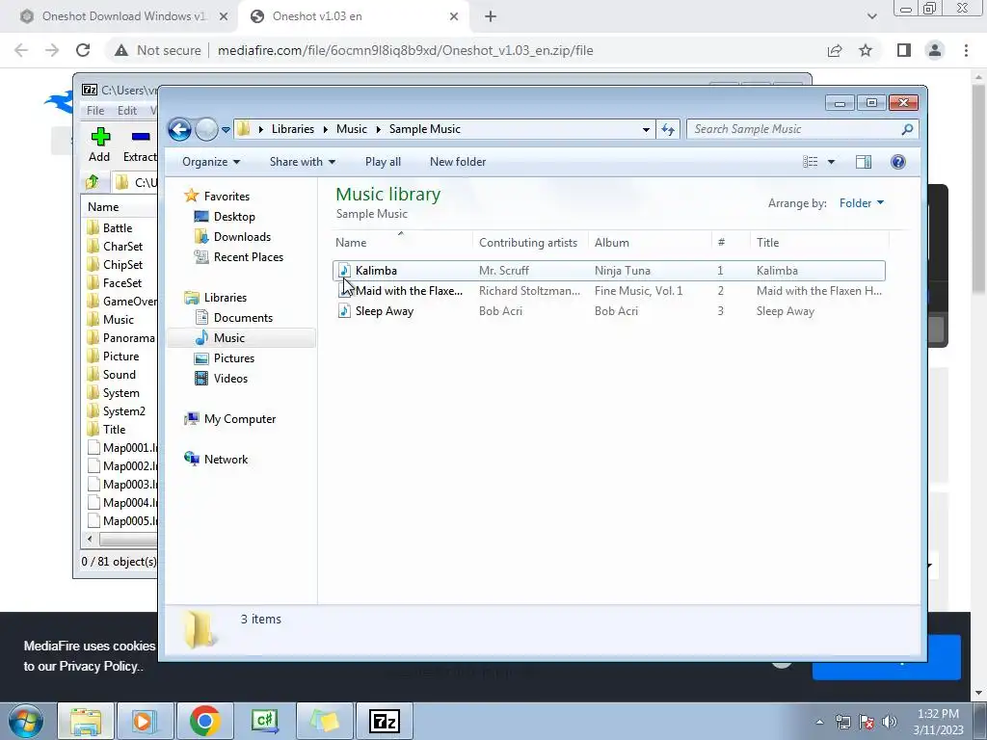Click the Chrome address bar URL
This screenshot has height=740, width=987.
tap(406, 50)
